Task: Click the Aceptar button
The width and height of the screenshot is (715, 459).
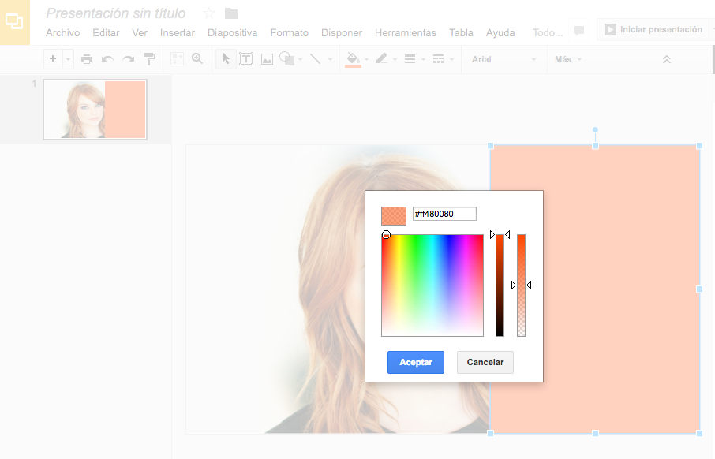Action: [415, 362]
